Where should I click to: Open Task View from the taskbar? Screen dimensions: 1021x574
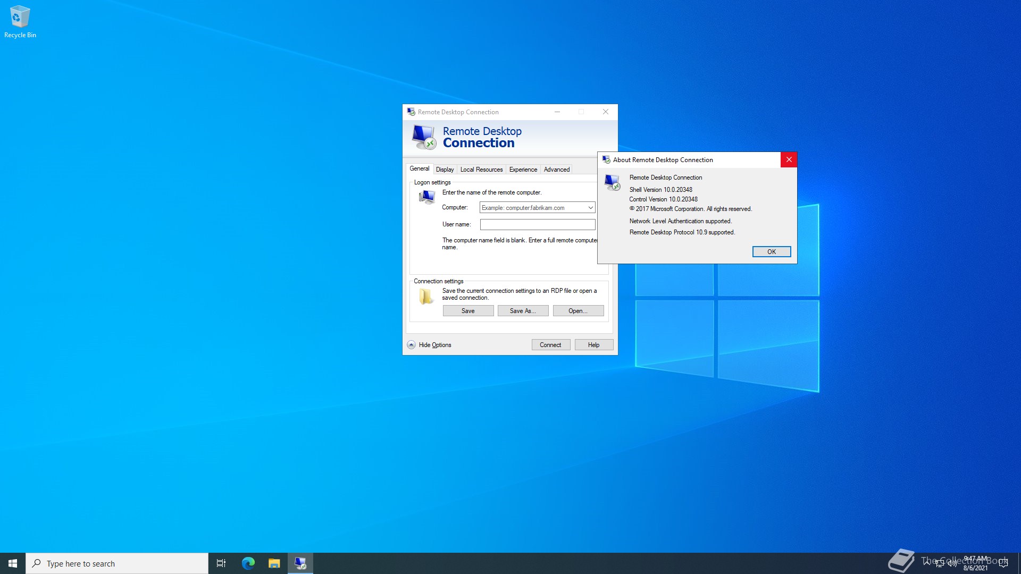[x=221, y=563]
